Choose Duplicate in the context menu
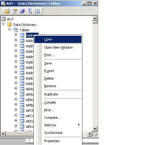This screenshot has width=161, height=145. [x=58, y=94]
